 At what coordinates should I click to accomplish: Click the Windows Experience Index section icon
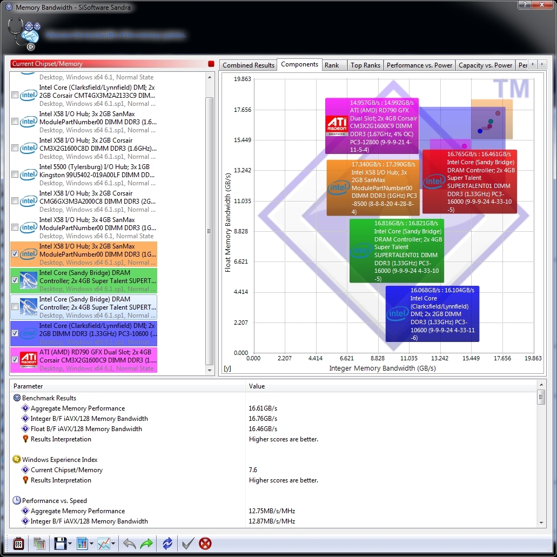(17, 459)
